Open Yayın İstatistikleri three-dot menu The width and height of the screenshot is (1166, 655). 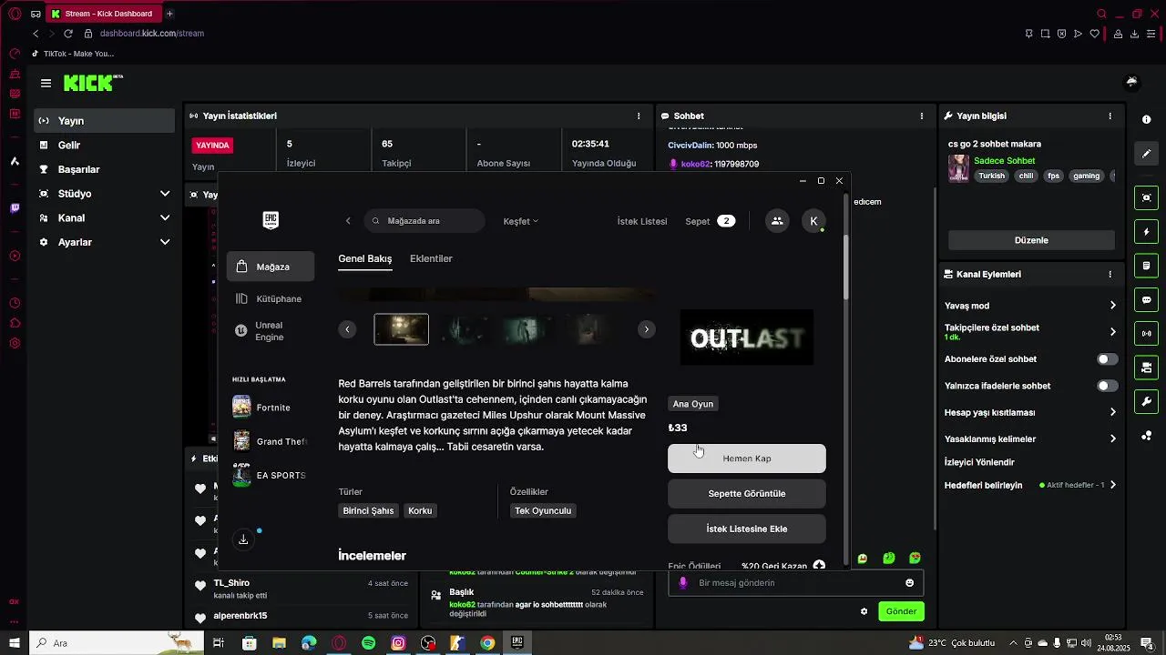click(x=639, y=116)
